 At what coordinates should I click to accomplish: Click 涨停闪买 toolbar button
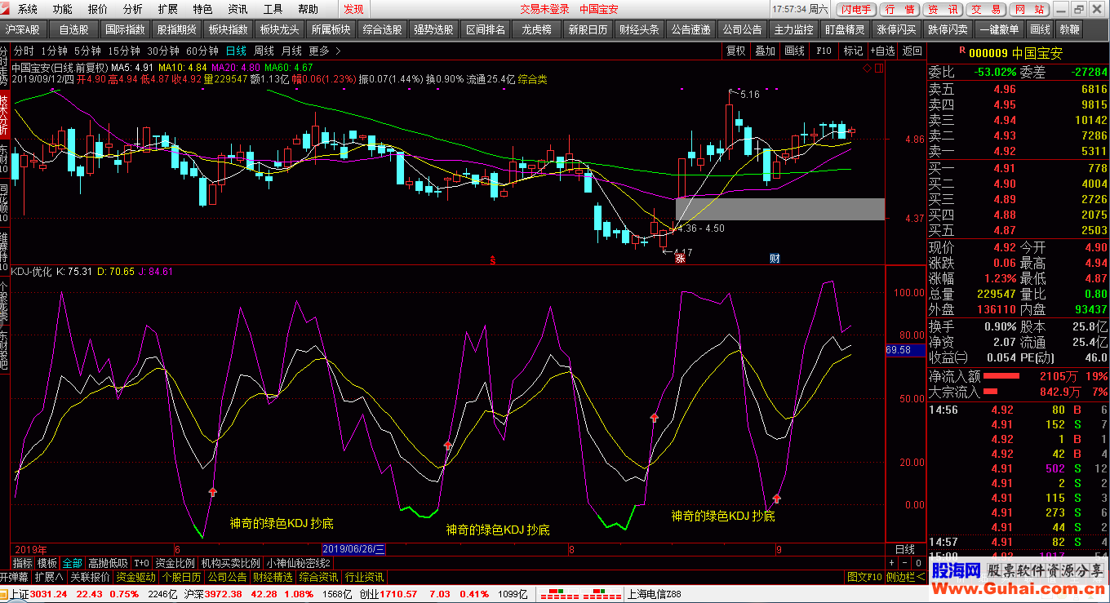point(897,29)
